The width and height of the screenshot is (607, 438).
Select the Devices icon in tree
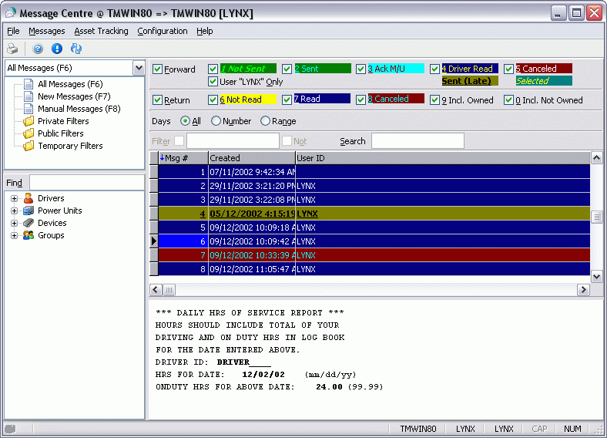point(29,223)
